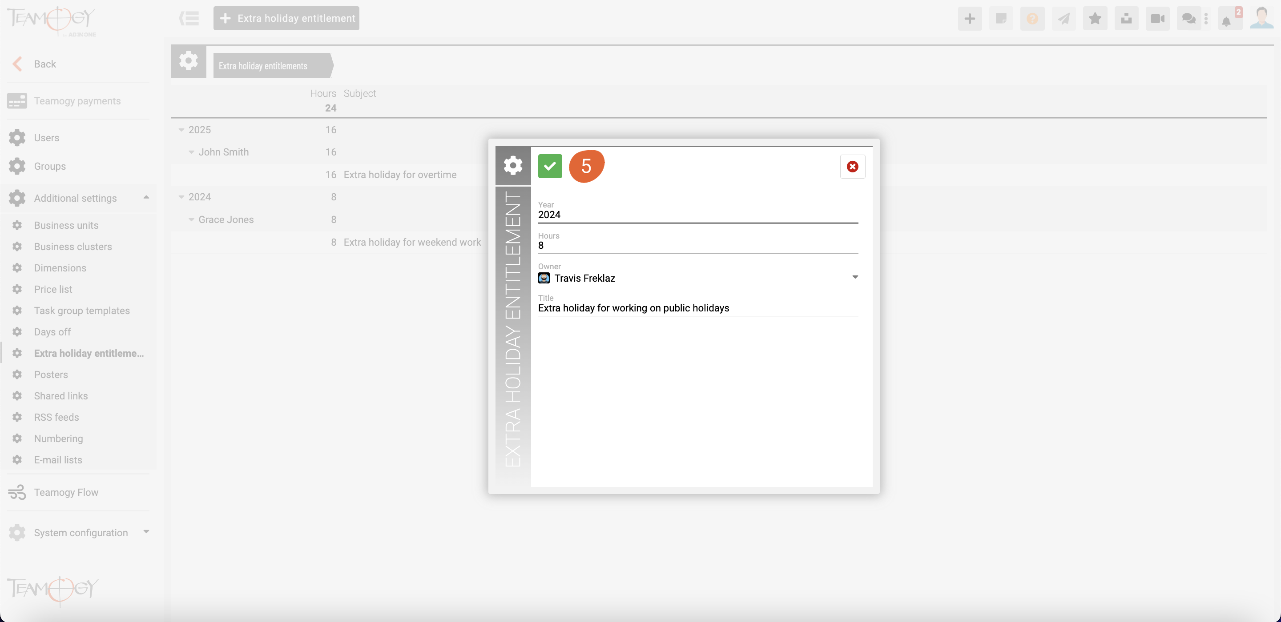Open Teamogy payments

pos(77,101)
